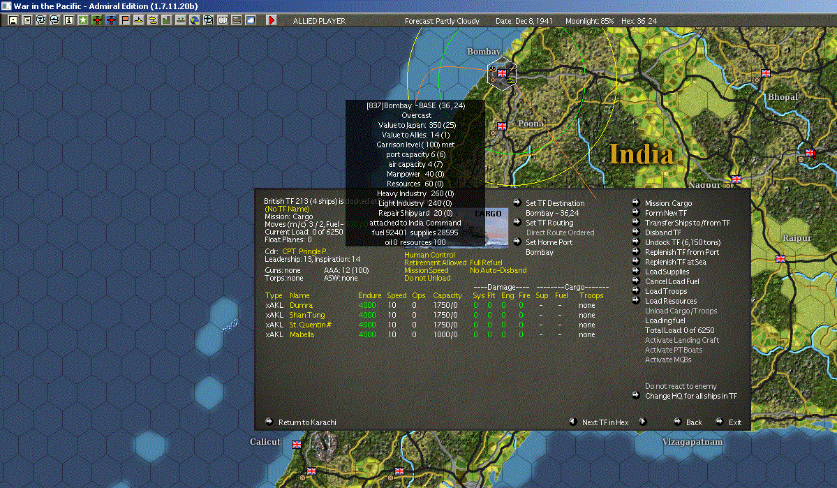Click the first stacked-monitors toolbar icon
The width and height of the screenshot is (837, 488).
[x=41, y=20]
